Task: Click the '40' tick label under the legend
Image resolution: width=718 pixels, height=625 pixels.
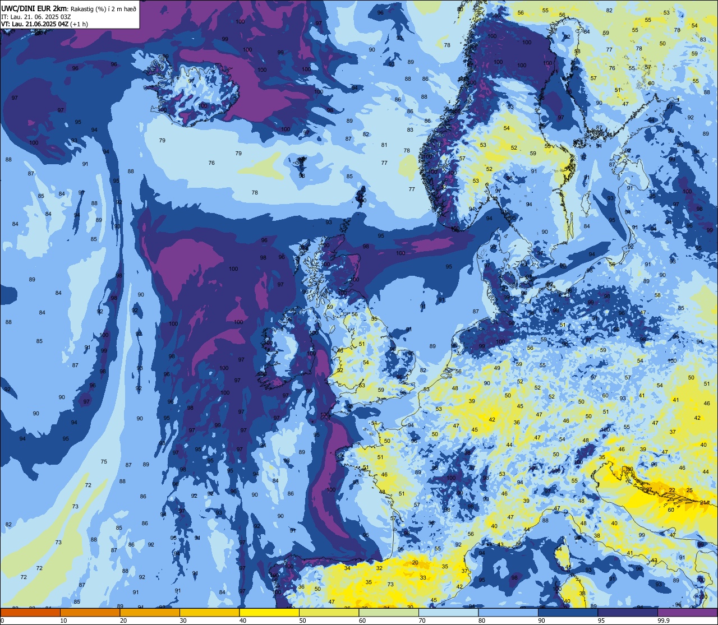Action: 243,621
